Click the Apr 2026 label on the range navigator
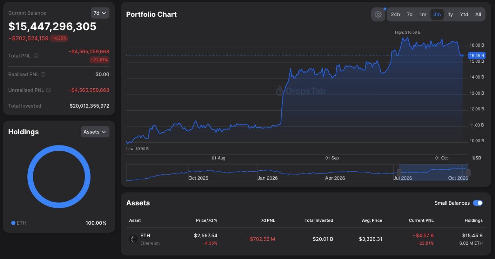 pyautogui.click(x=335, y=178)
